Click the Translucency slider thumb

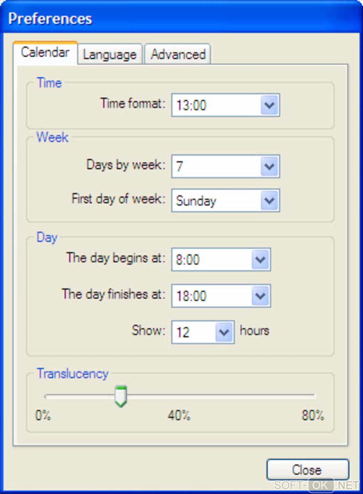[121, 396]
